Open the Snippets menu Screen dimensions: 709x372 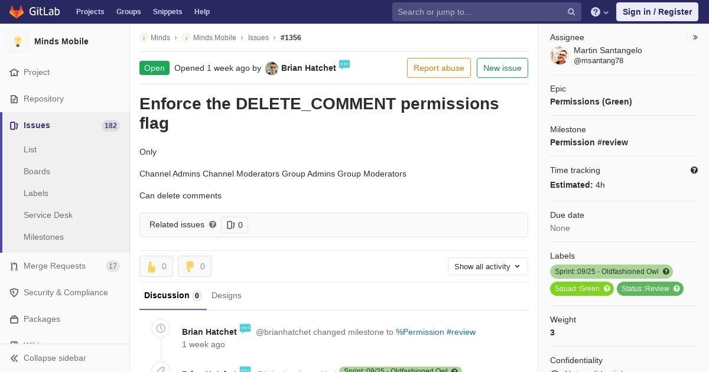pos(168,12)
